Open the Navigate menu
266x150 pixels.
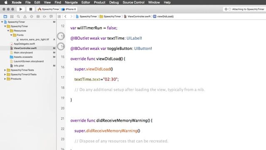point(71,2)
